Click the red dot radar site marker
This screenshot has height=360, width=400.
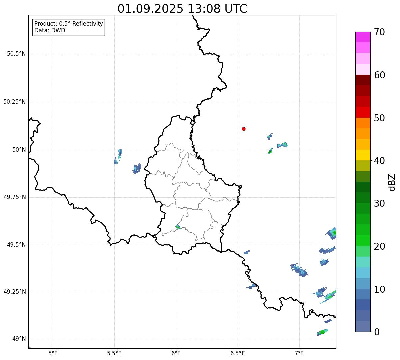point(244,129)
